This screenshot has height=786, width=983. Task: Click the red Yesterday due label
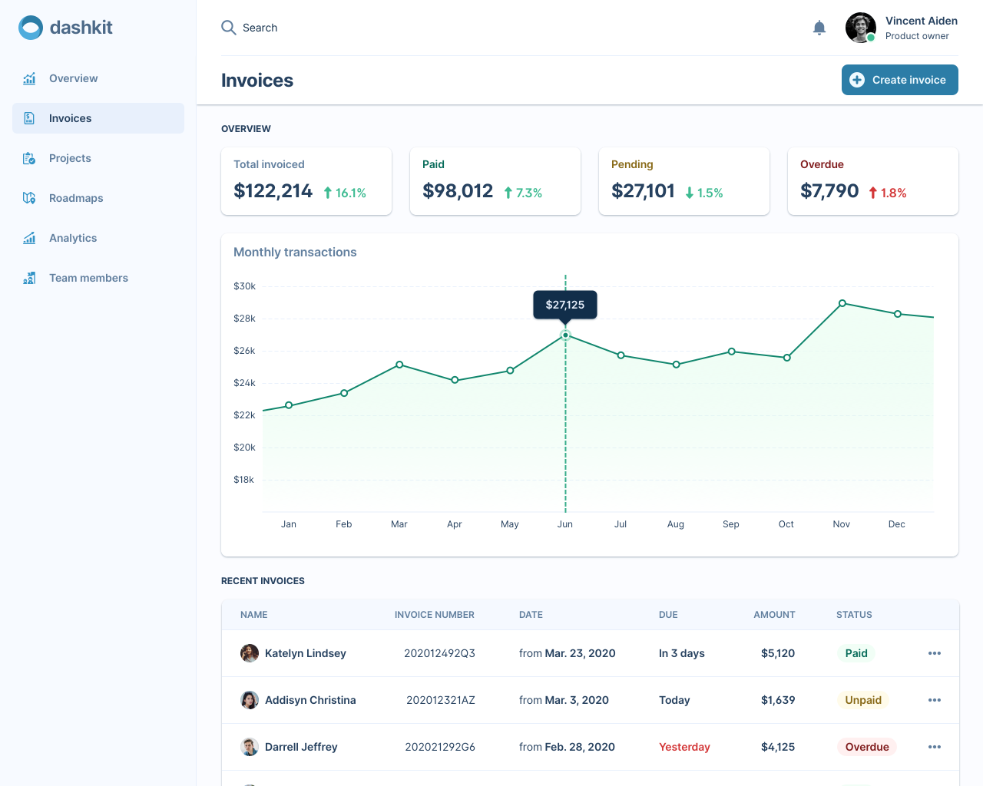point(684,747)
